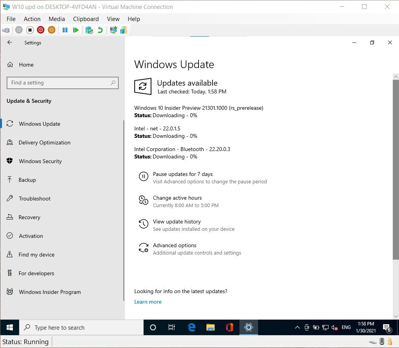Revert the VM with green arrow icon

(100, 30)
